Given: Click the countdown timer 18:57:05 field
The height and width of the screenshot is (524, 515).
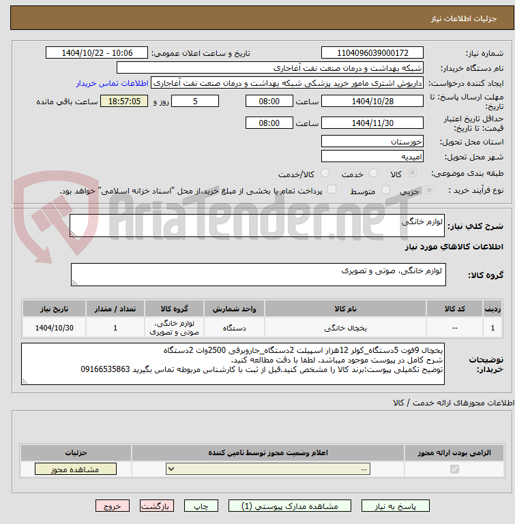Looking at the screenshot, I should coord(124,102).
